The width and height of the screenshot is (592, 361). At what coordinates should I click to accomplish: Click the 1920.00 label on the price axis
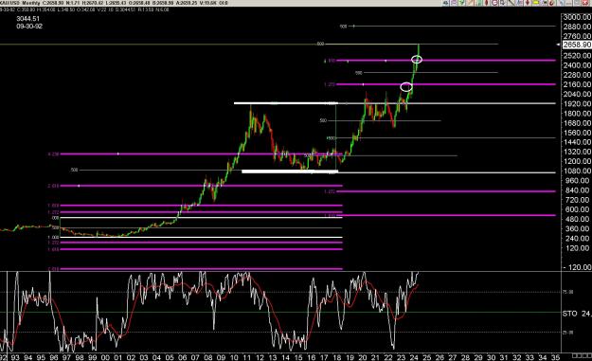[577, 103]
